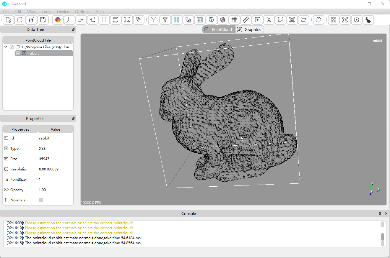Viewport: 390px width, 258px height.
Task: Click the hash grid icon
Action: click(x=234, y=20)
